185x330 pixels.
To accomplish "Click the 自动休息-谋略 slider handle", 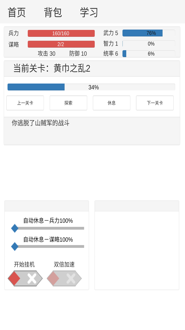I will click(x=15, y=246).
